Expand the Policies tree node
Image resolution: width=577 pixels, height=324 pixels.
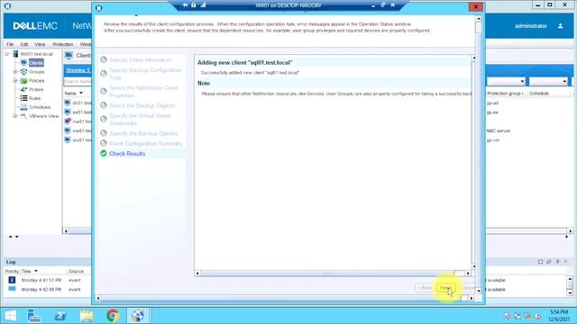click(15, 80)
